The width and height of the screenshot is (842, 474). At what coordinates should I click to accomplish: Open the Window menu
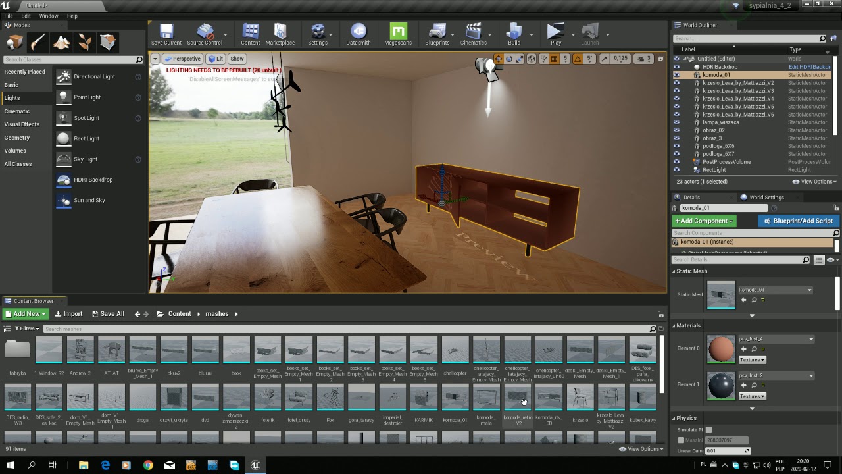[49, 16]
